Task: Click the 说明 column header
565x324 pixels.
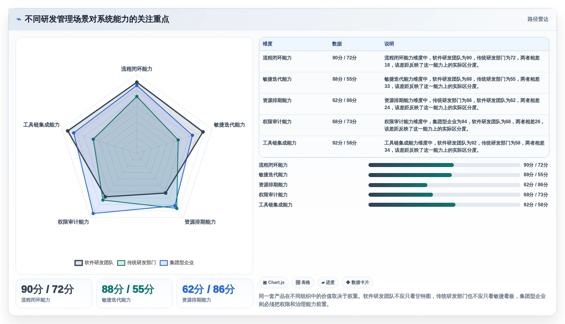Action: 389,44
